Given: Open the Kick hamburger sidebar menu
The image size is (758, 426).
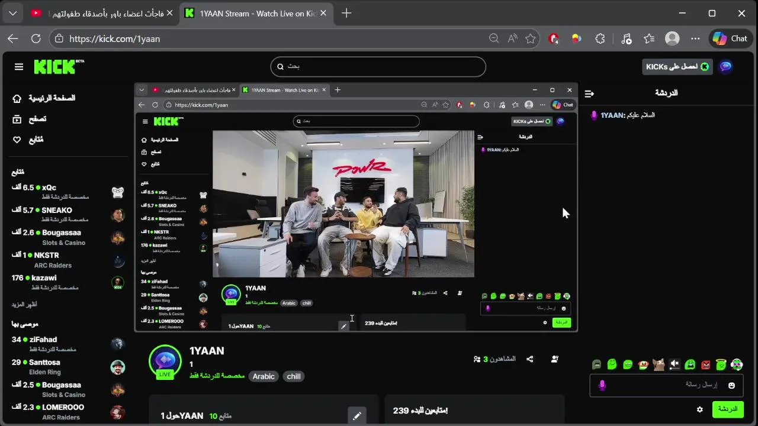Looking at the screenshot, I should coord(19,67).
